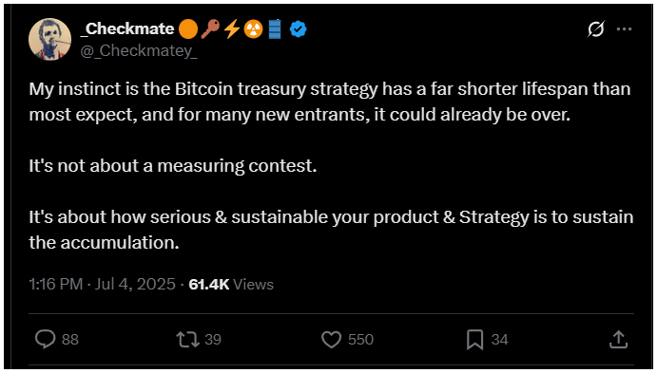Click the tweet text about Bitcoin treasury strategy

click(x=331, y=165)
